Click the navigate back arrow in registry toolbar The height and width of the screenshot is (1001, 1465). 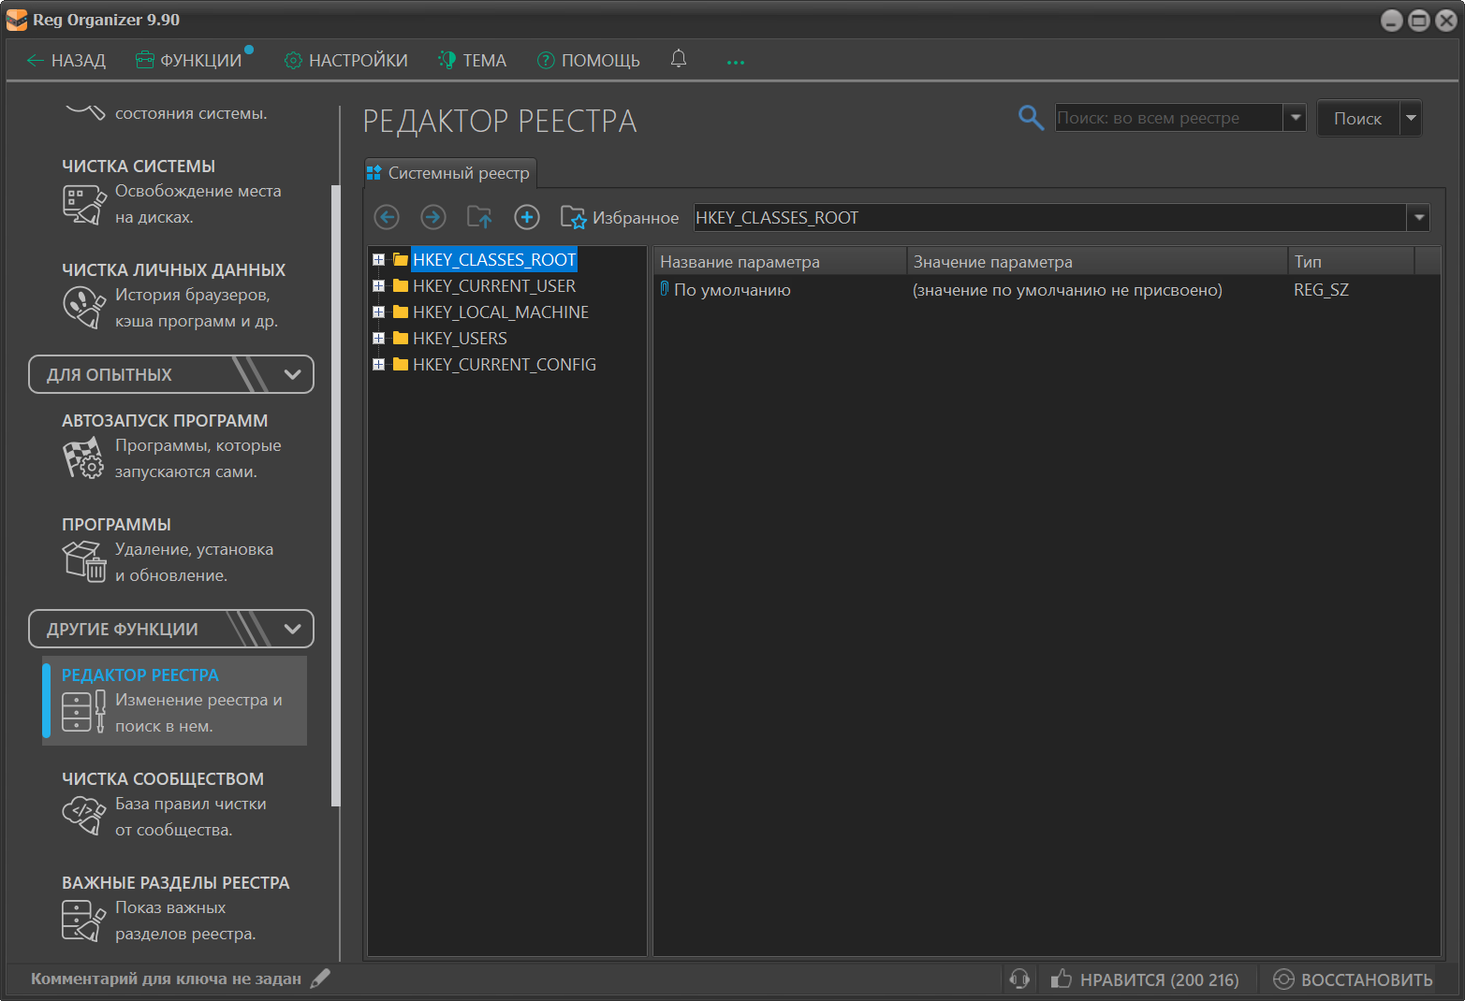click(x=387, y=217)
